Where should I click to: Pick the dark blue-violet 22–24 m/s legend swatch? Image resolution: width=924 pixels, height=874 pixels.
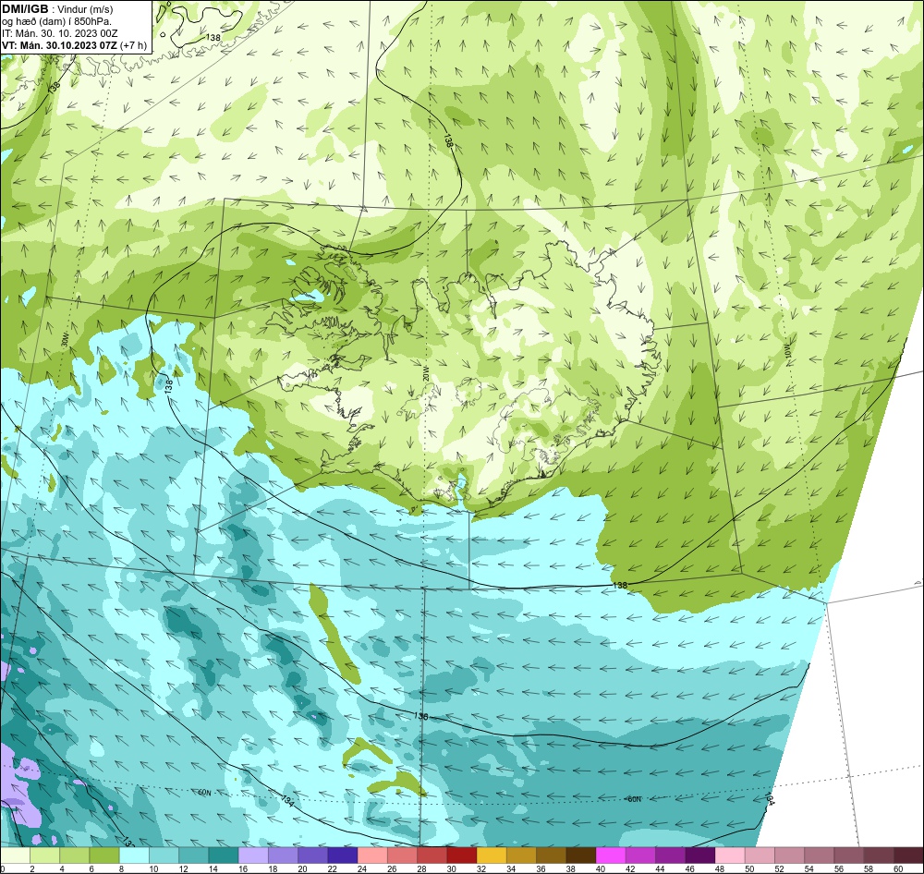click(x=343, y=856)
